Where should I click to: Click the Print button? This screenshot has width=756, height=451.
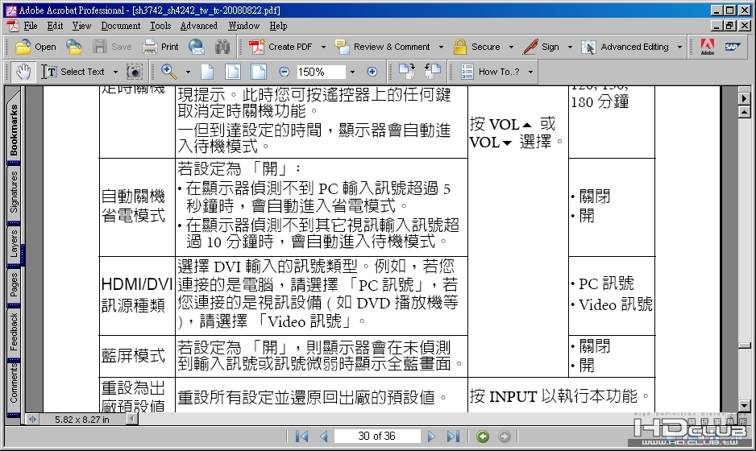(x=160, y=47)
